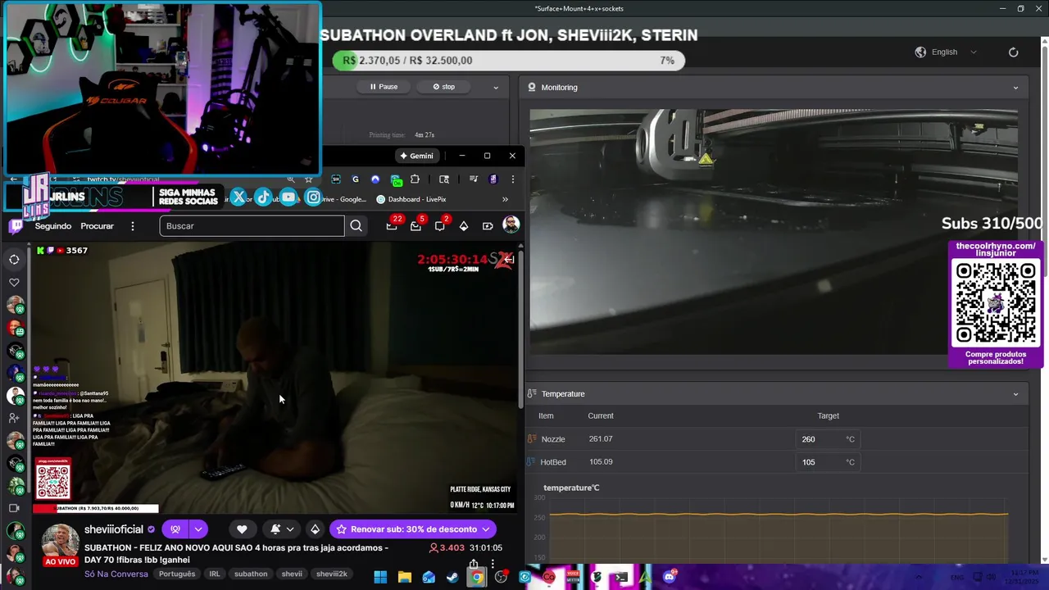The height and width of the screenshot is (590, 1049).
Task: Open the gift sub dropdown arrow
Action: [198, 529]
